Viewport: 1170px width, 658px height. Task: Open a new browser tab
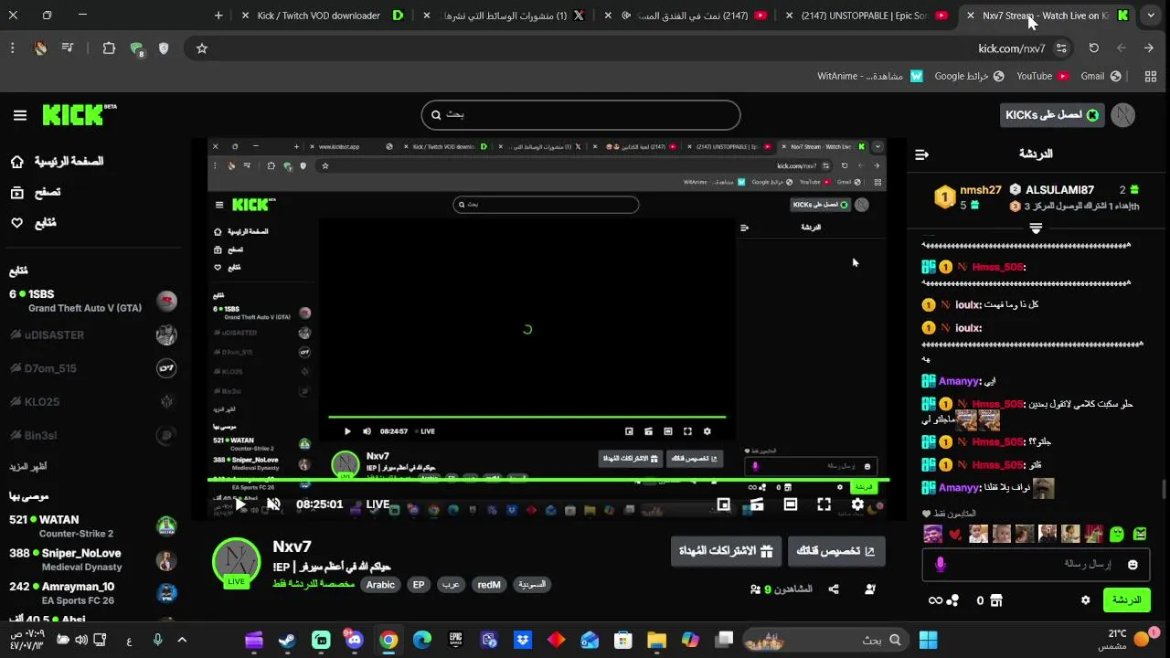218,16
